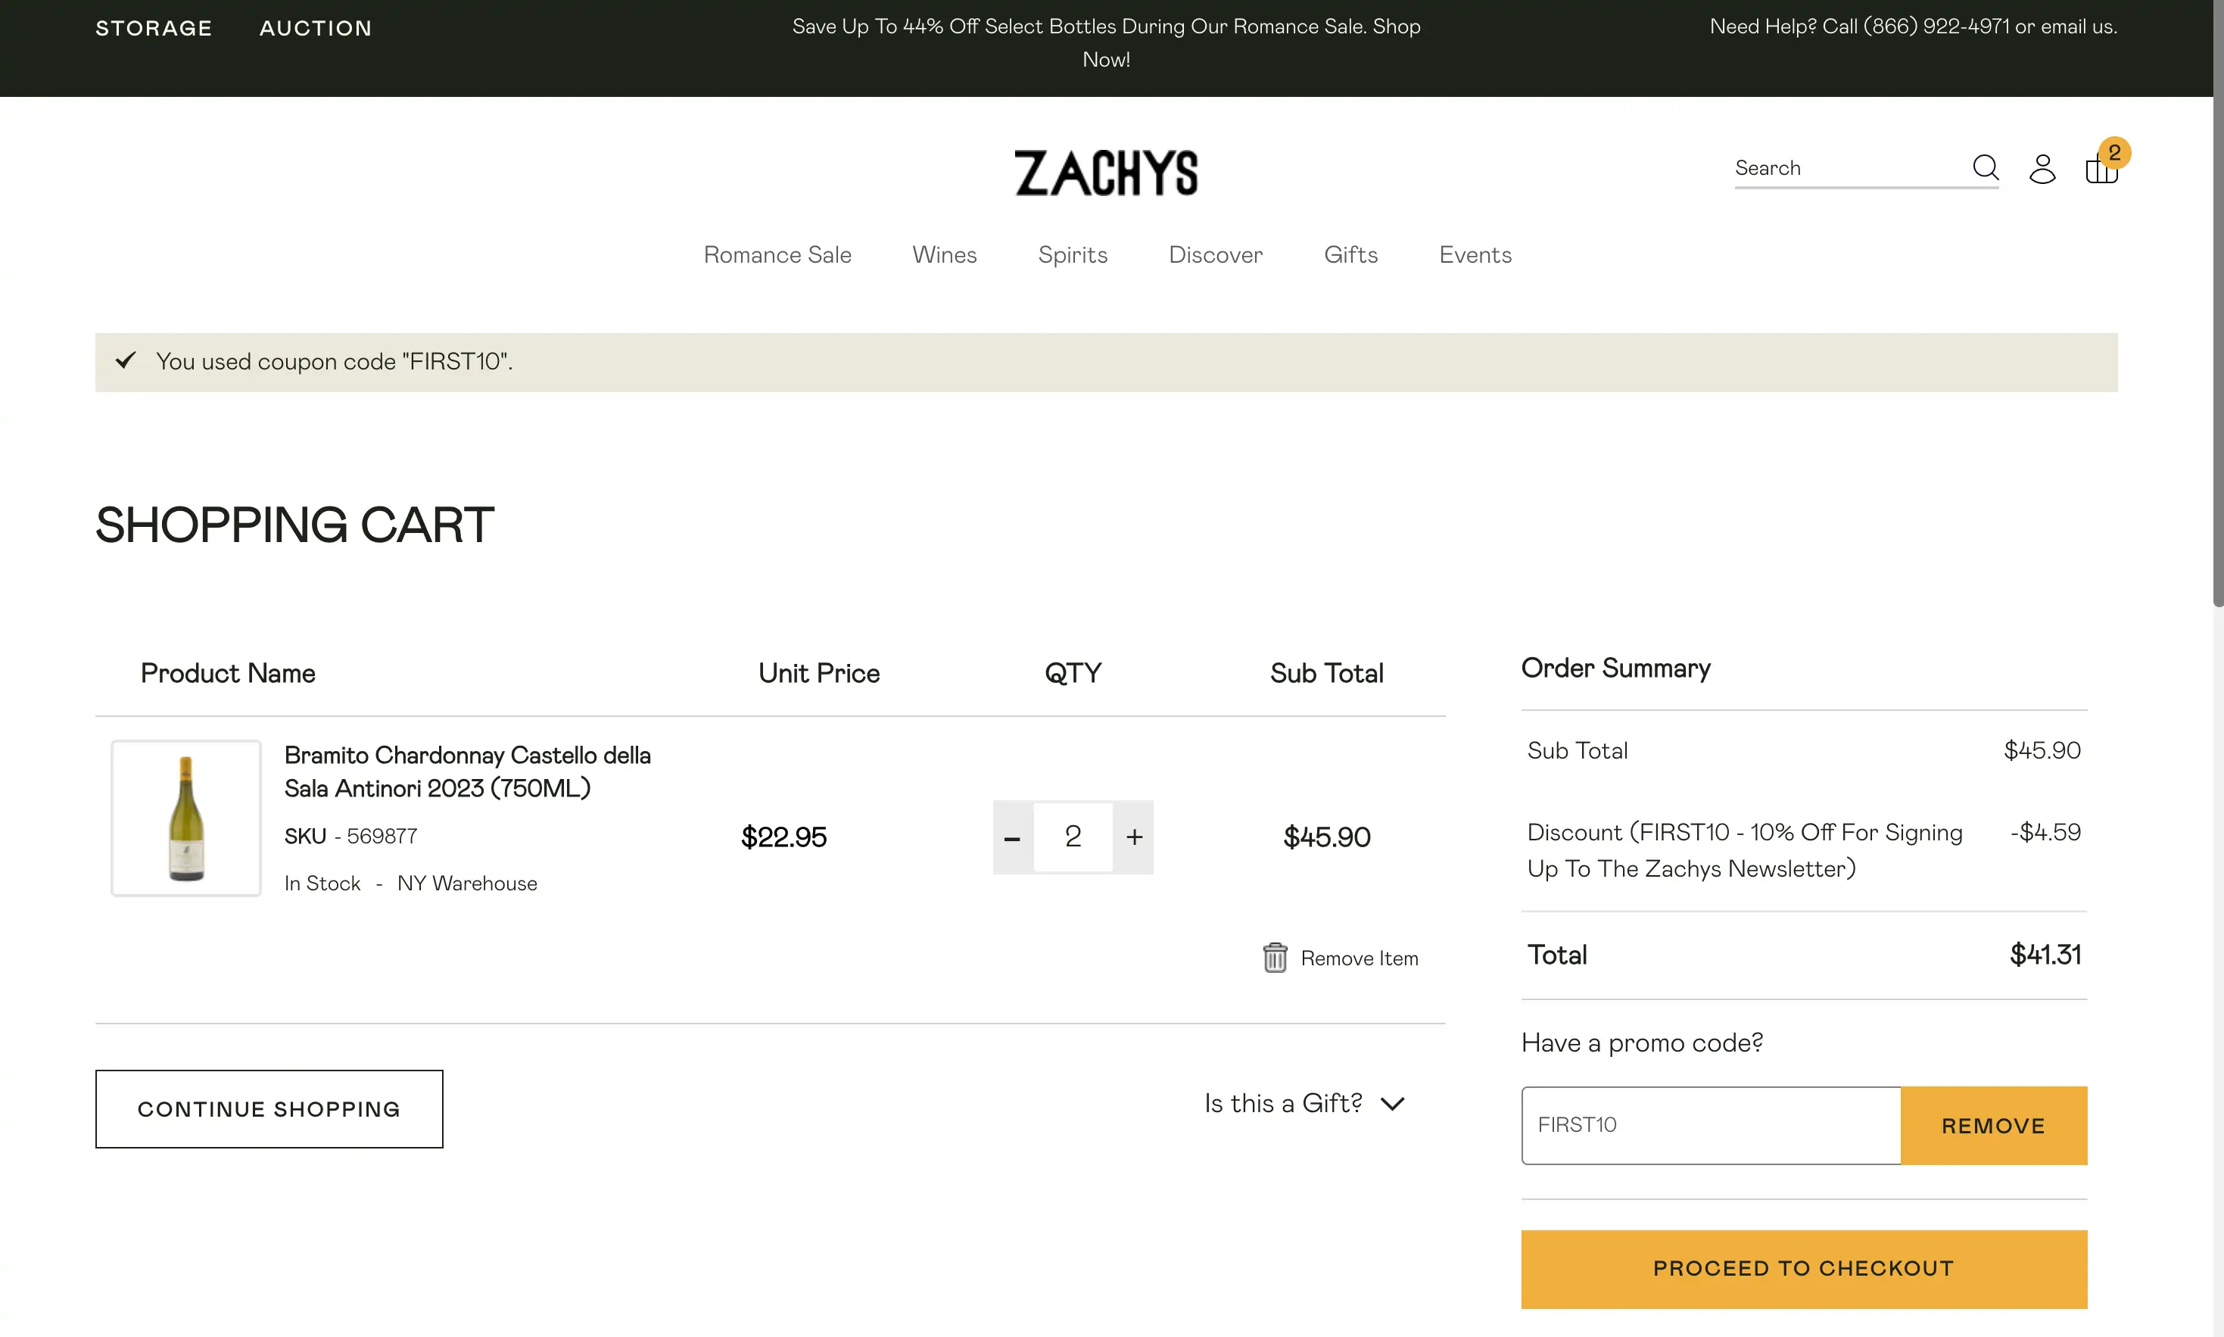Increase wine quantity with the plus icon

pyautogui.click(x=1133, y=837)
